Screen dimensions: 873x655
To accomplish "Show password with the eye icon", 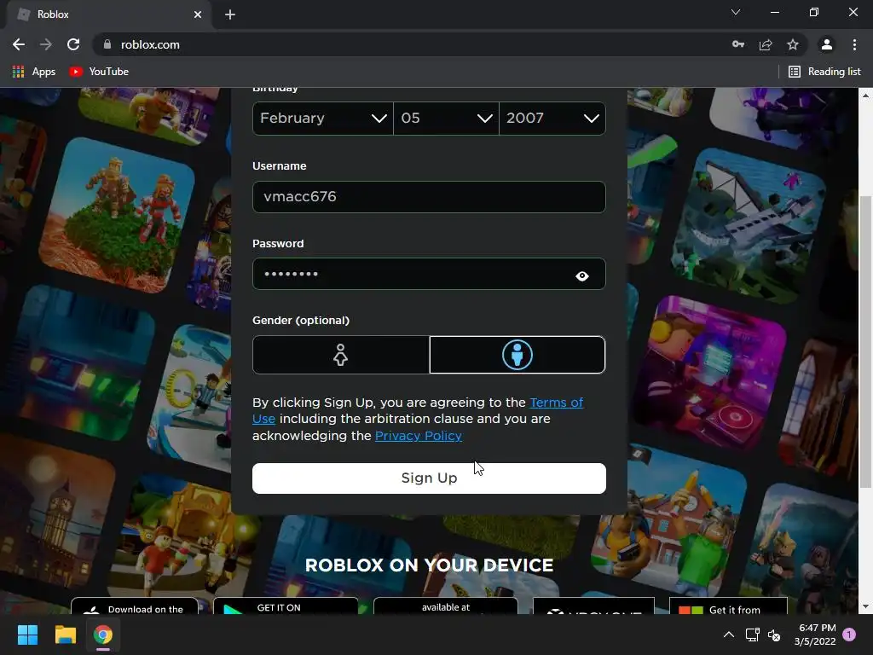I will tap(581, 275).
